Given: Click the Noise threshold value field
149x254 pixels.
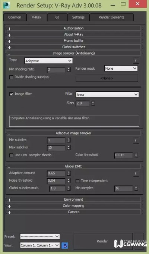Looking at the screenshot, I should pyautogui.click(x=56, y=181).
